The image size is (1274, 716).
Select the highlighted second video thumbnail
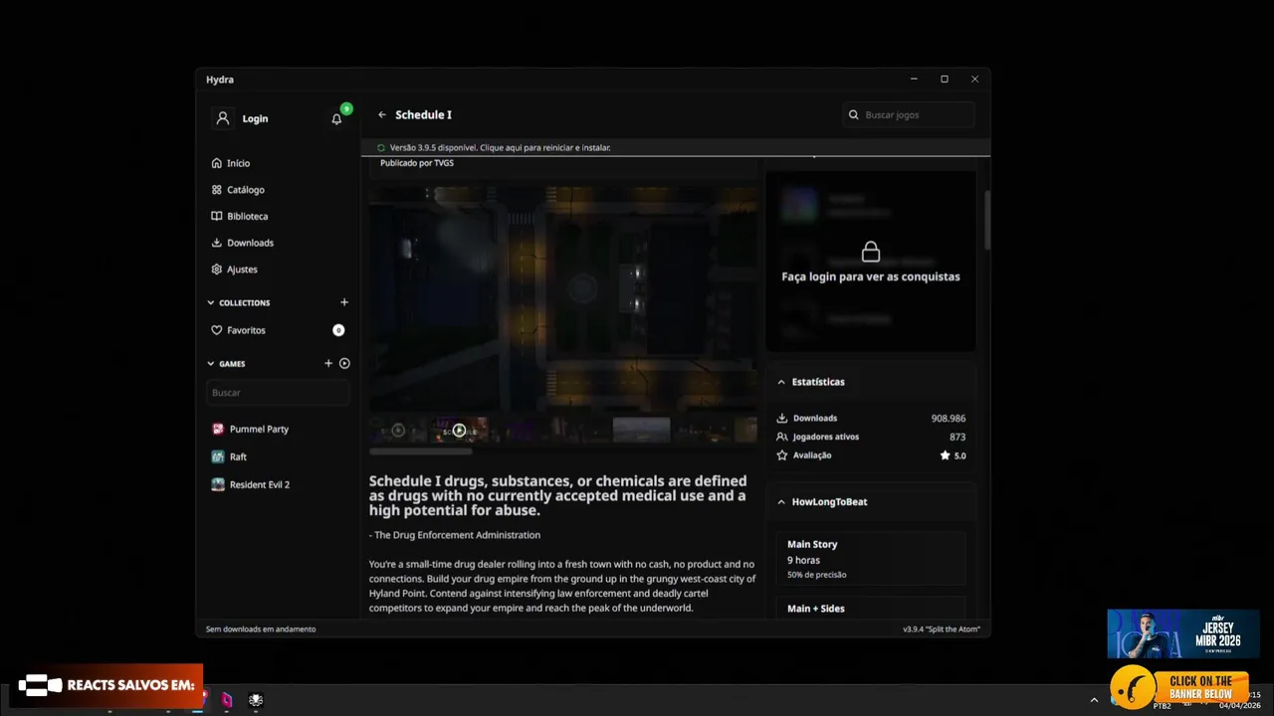(x=459, y=430)
